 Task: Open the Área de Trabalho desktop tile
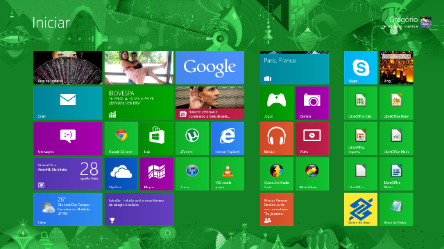(68, 68)
